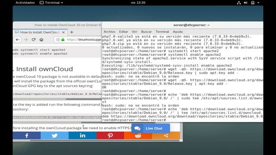Open the Editar menu in terminal
The width and height of the screenshot is (276, 155).
(123, 32)
